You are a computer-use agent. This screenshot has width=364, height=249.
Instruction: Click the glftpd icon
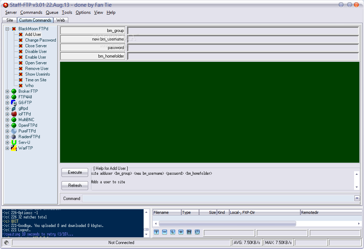click(x=14, y=108)
